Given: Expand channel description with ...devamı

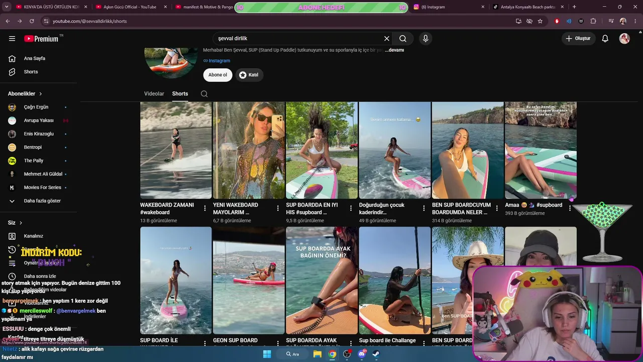Looking at the screenshot, I should click(x=394, y=50).
